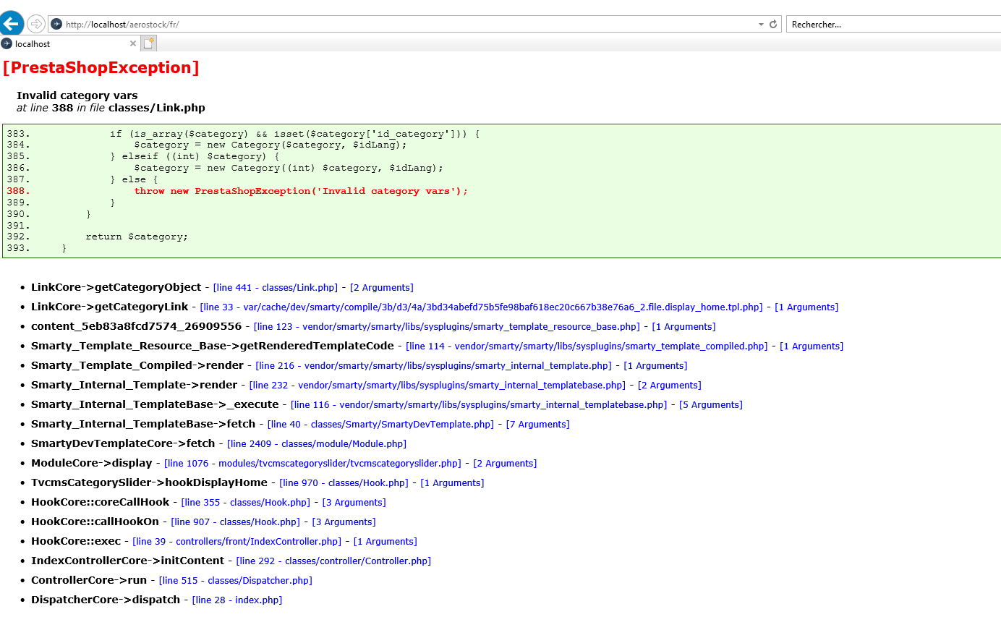
Task: Open the line 39 IndexController.php link
Action: click(237, 542)
